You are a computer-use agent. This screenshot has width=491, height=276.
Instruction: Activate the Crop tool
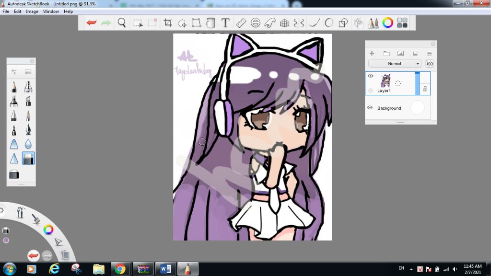(x=168, y=23)
